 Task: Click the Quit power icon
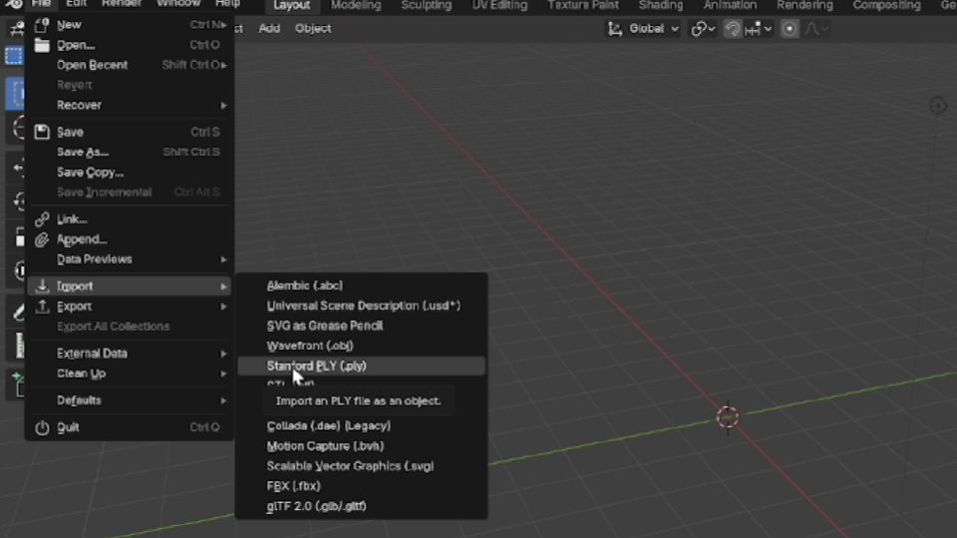click(42, 427)
